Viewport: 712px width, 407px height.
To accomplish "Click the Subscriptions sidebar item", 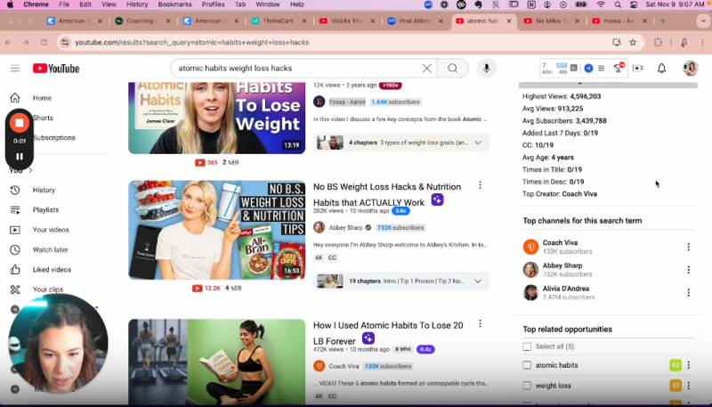I will pyautogui.click(x=54, y=138).
